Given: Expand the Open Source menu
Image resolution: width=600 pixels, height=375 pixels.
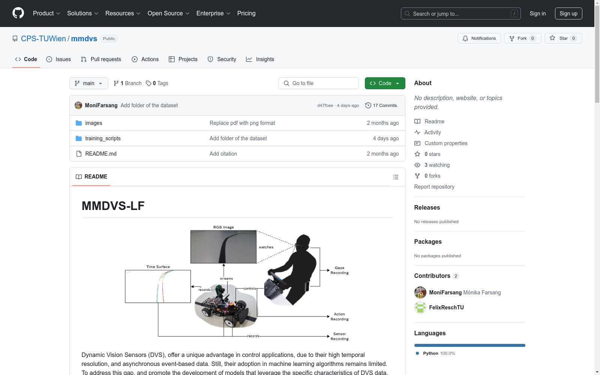Looking at the screenshot, I should (x=169, y=13).
